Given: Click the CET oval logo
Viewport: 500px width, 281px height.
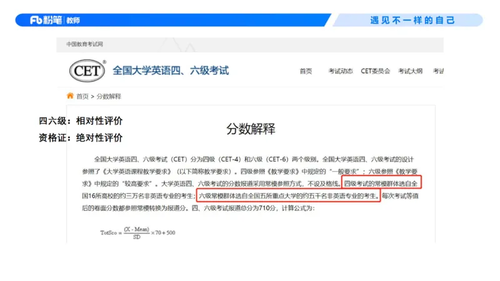Looking at the screenshot, I should click(87, 71).
